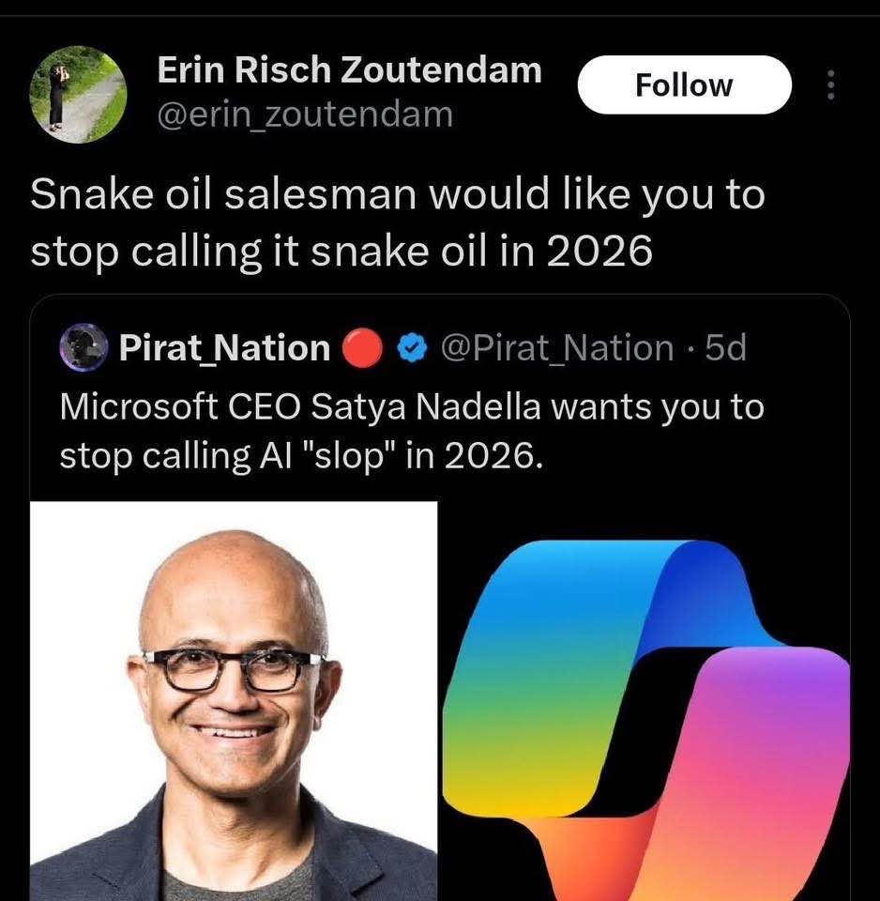Open the smiling man's portrait photo
This screenshot has width=880, height=901.
pos(234,701)
